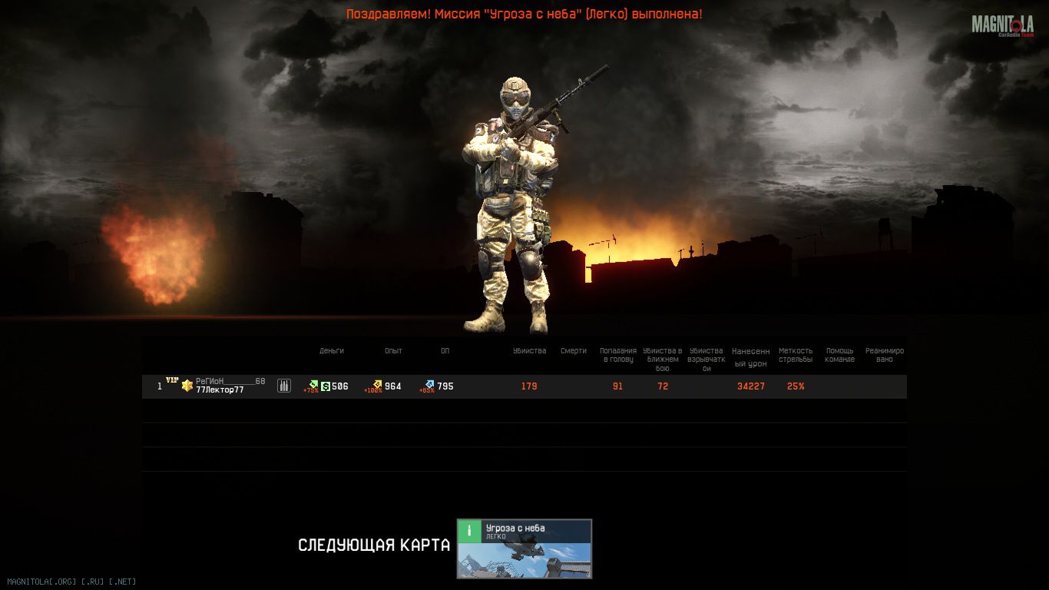Click the MAGNITOLA logo in top corner

coord(1002,25)
